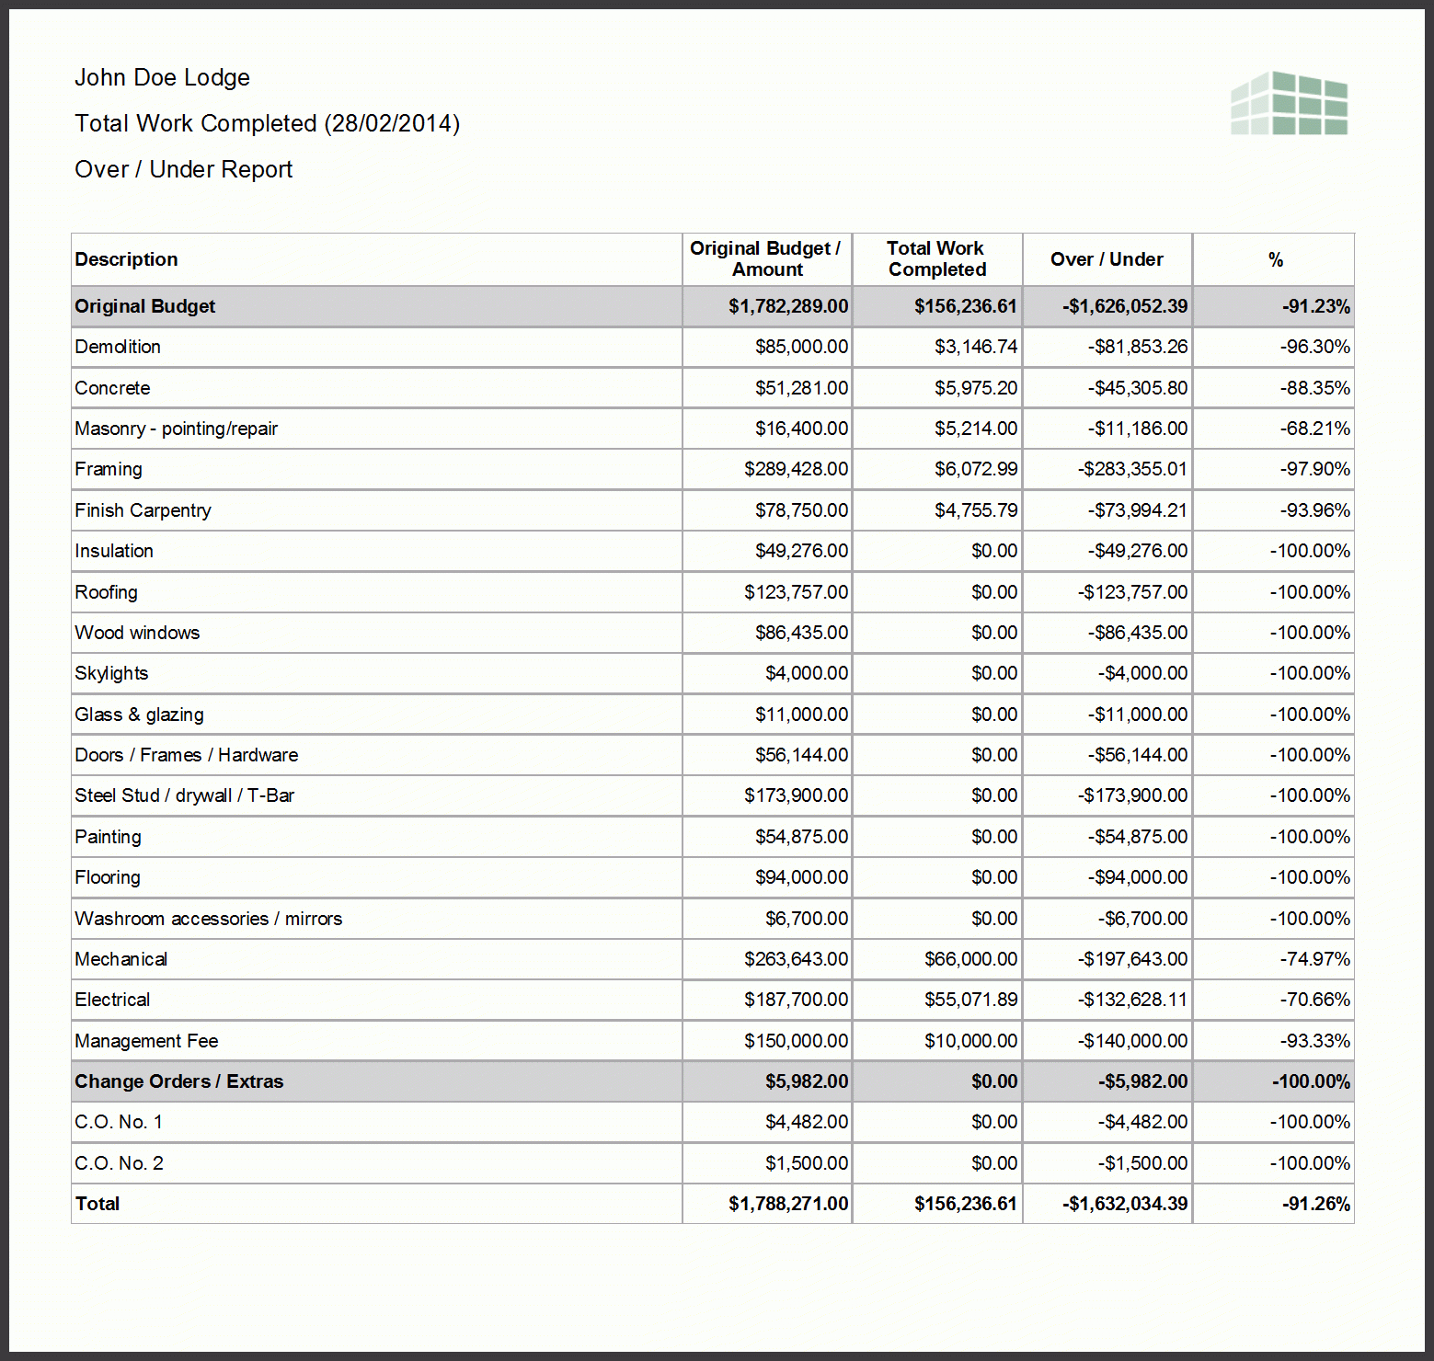Click the Total Work Completed column header
The width and height of the screenshot is (1434, 1361).
coord(936,259)
